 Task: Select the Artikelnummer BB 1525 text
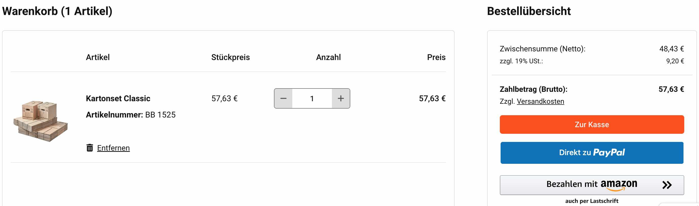(130, 115)
